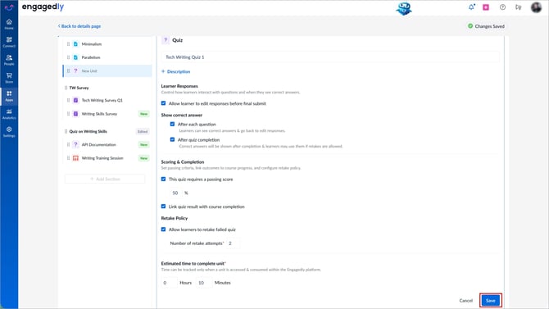
Task: Toggle Allow learners to retake failed quiz
Action: tap(163, 229)
